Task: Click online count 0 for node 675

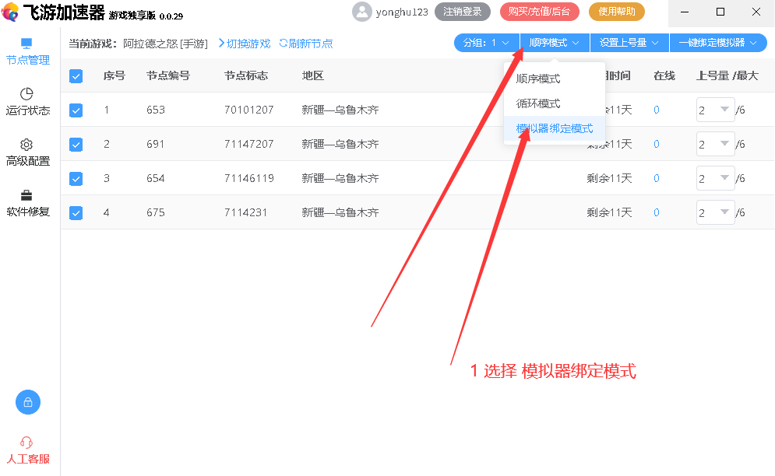Action: pyautogui.click(x=657, y=213)
